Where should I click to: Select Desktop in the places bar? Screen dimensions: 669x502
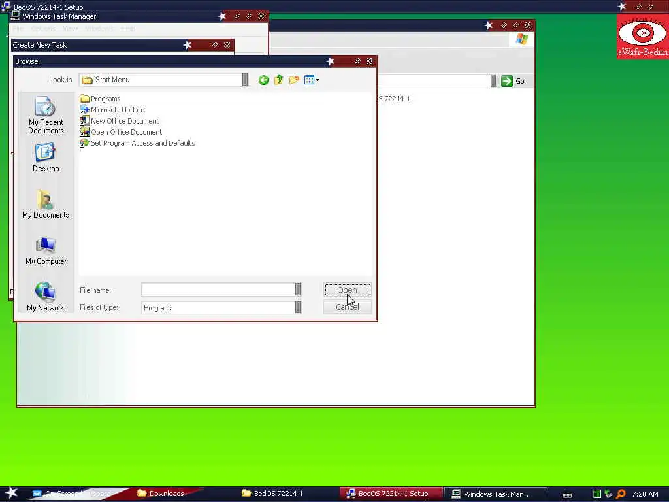[46, 158]
